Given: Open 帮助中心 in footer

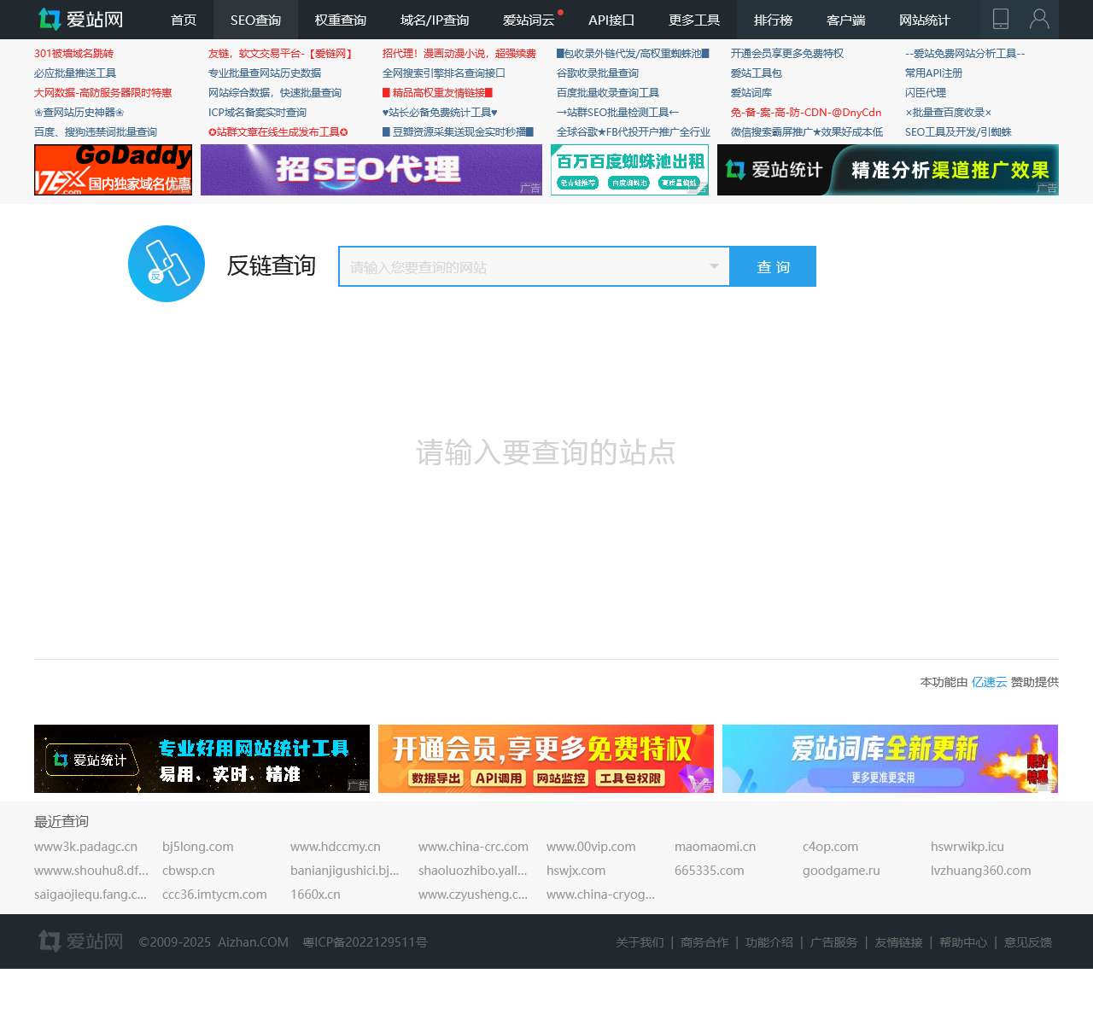Looking at the screenshot, I should pyautogui.click(x=963, y=942).
